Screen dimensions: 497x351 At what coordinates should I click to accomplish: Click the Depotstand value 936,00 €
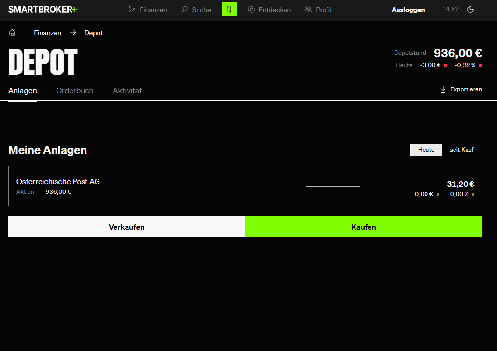click(458, 53)
